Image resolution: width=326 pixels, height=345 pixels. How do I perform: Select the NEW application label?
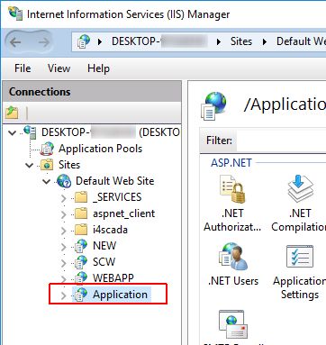(x=104, y=246)
